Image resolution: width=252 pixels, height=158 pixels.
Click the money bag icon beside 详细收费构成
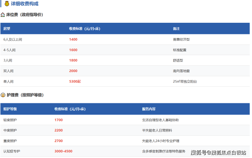coord(7,3)
